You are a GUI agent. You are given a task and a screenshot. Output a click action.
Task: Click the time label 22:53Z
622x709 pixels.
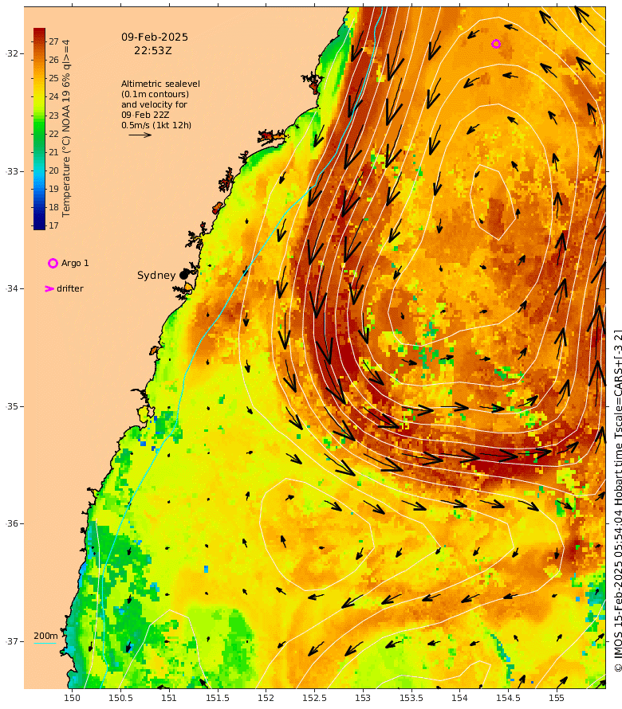[x=152, y=51]
